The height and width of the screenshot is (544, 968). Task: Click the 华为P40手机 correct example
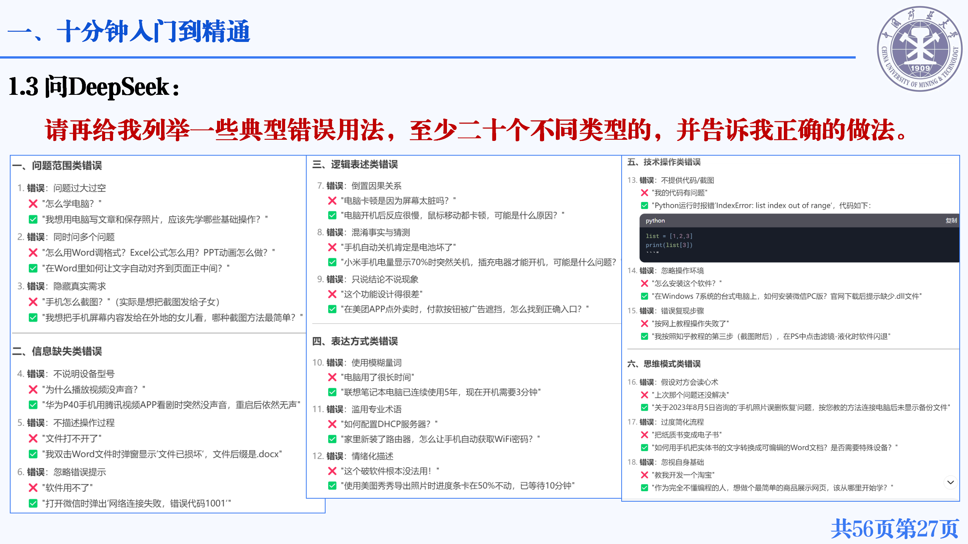tap(171, 405)
